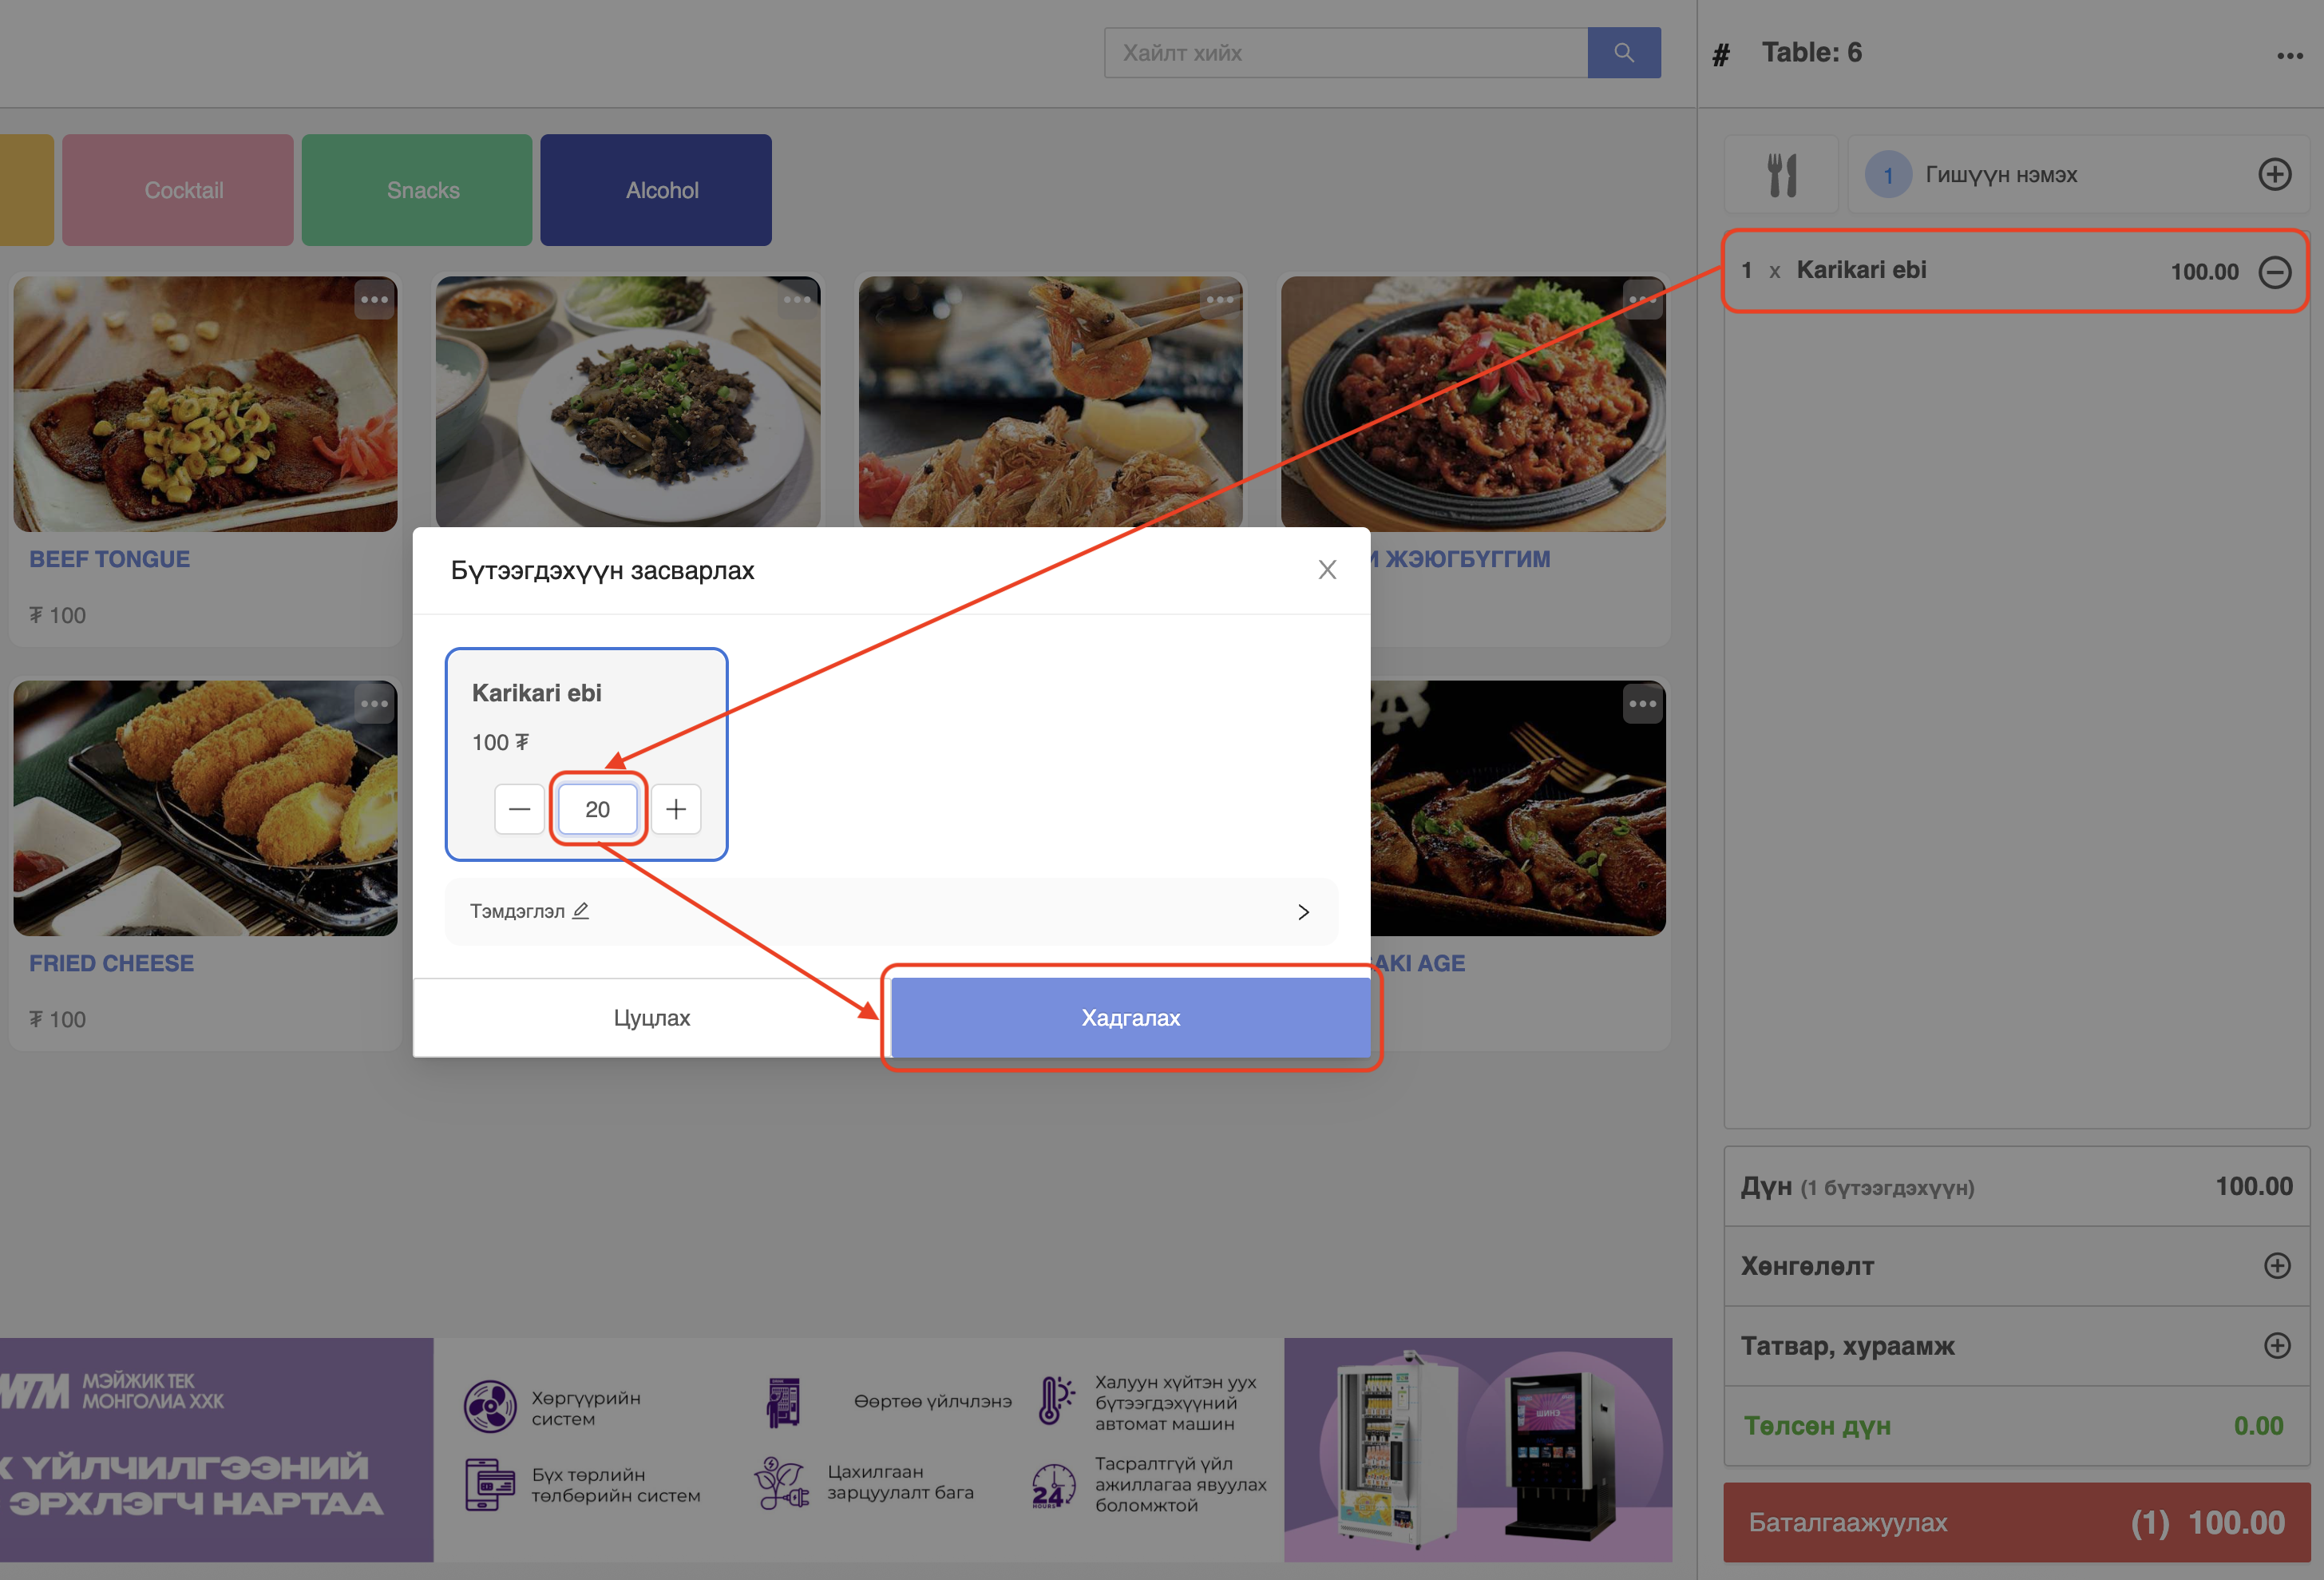Click the fork and knife dine-in icon
2324x1580 pixels.
1781,175
